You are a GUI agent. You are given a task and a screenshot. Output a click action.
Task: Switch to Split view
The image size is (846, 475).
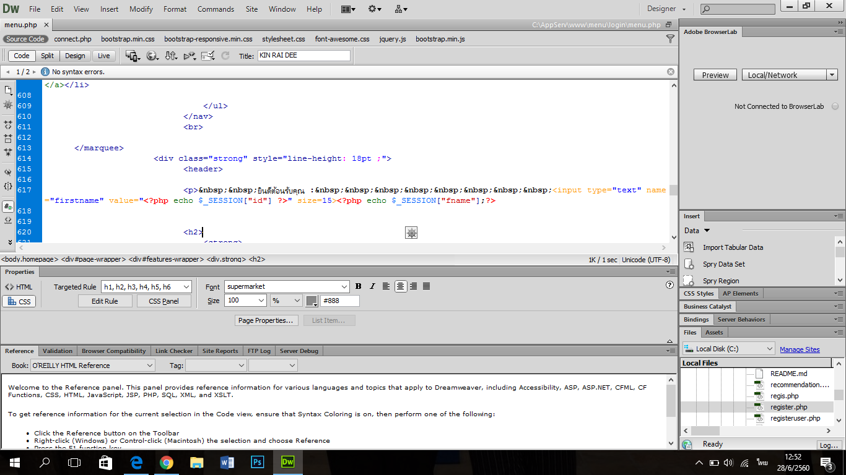pos(48,56)
